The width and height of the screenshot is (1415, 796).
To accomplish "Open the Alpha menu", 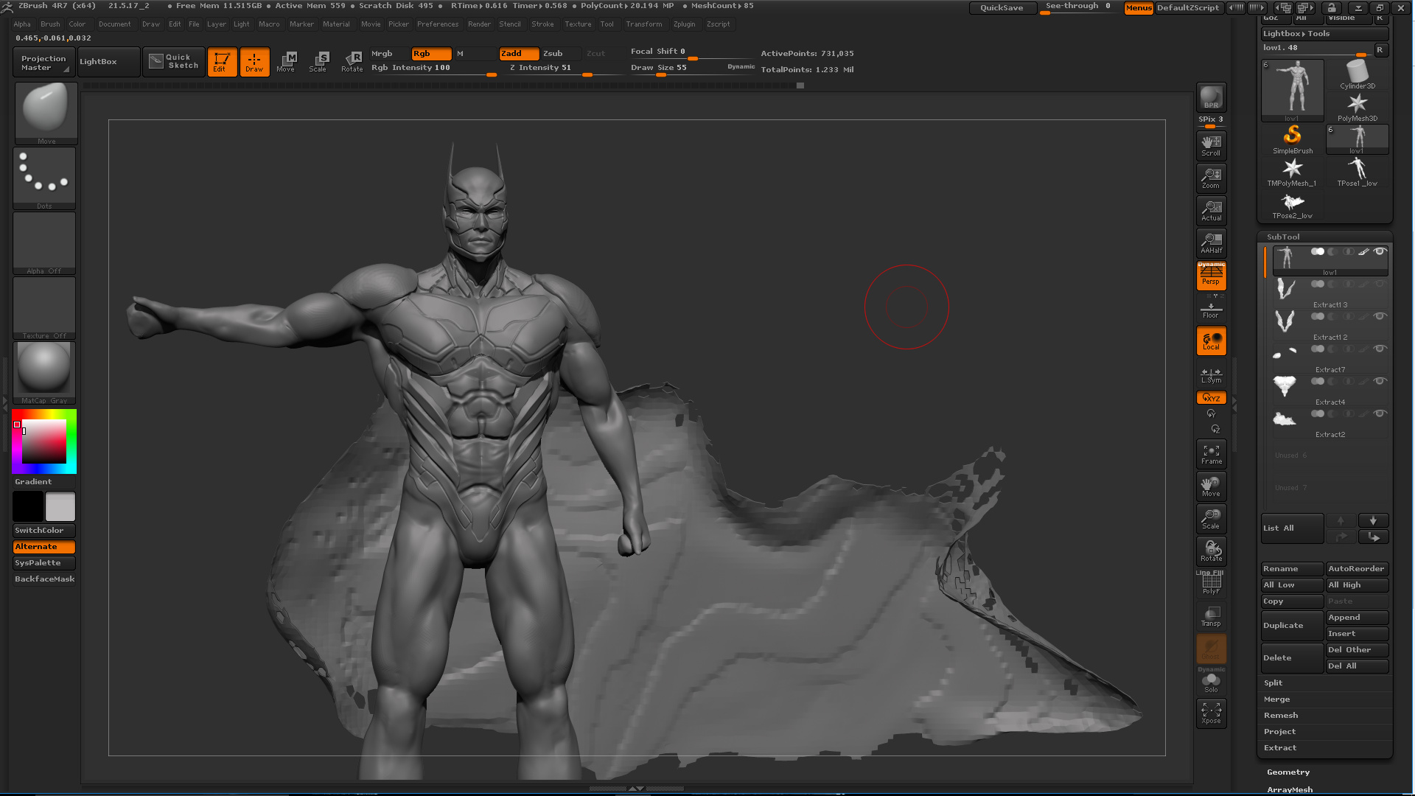I will 22,24.
